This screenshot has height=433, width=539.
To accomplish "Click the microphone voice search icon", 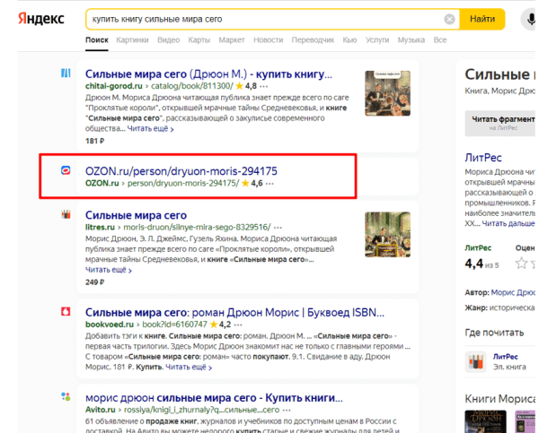I will tap(530, 19).
